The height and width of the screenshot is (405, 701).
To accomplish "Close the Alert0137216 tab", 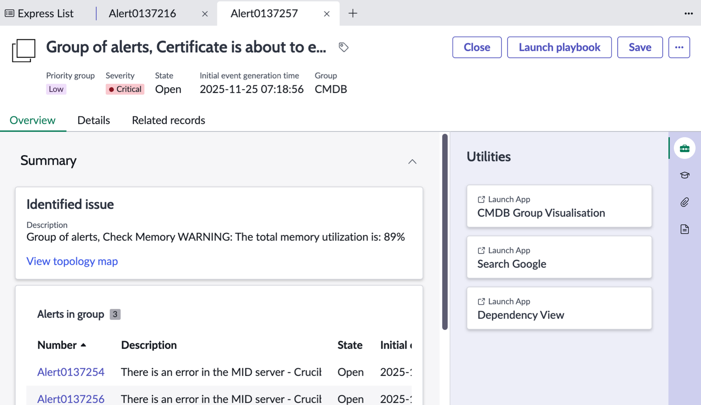I will pos(205,14).
